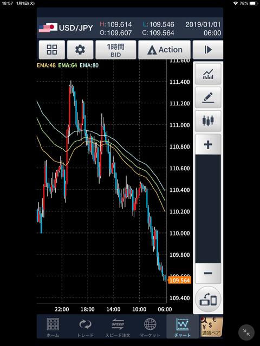Open the candlestick chart type button
Image resolution: width=260 pixels, height=346 pixels.
[x=208, y=121]
